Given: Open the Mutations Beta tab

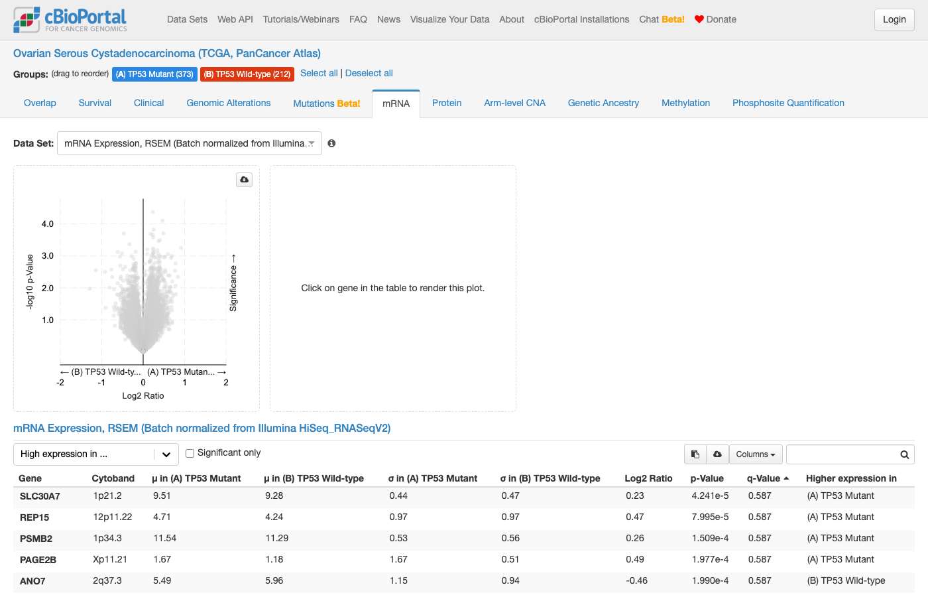Looking at the screenshot, I should click(x=327, y=103).
